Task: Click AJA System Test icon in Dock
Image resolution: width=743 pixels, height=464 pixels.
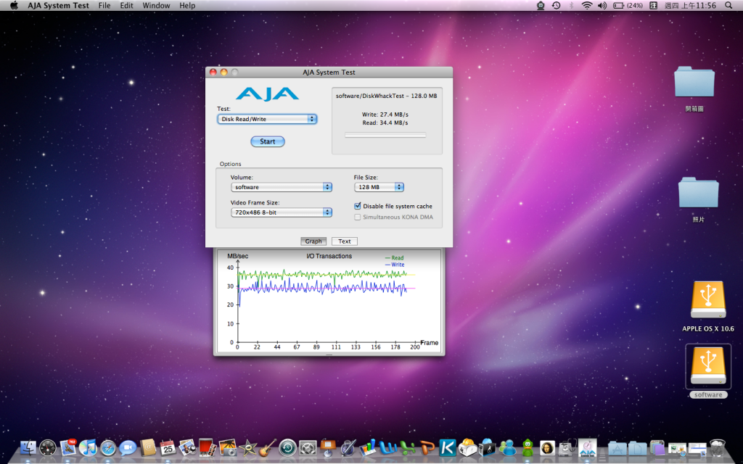Action: [x=587, y=447]
